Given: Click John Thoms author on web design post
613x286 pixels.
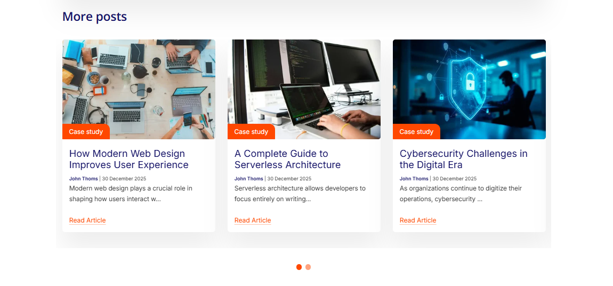Looking at the screenshot, I should coord(84,179).
